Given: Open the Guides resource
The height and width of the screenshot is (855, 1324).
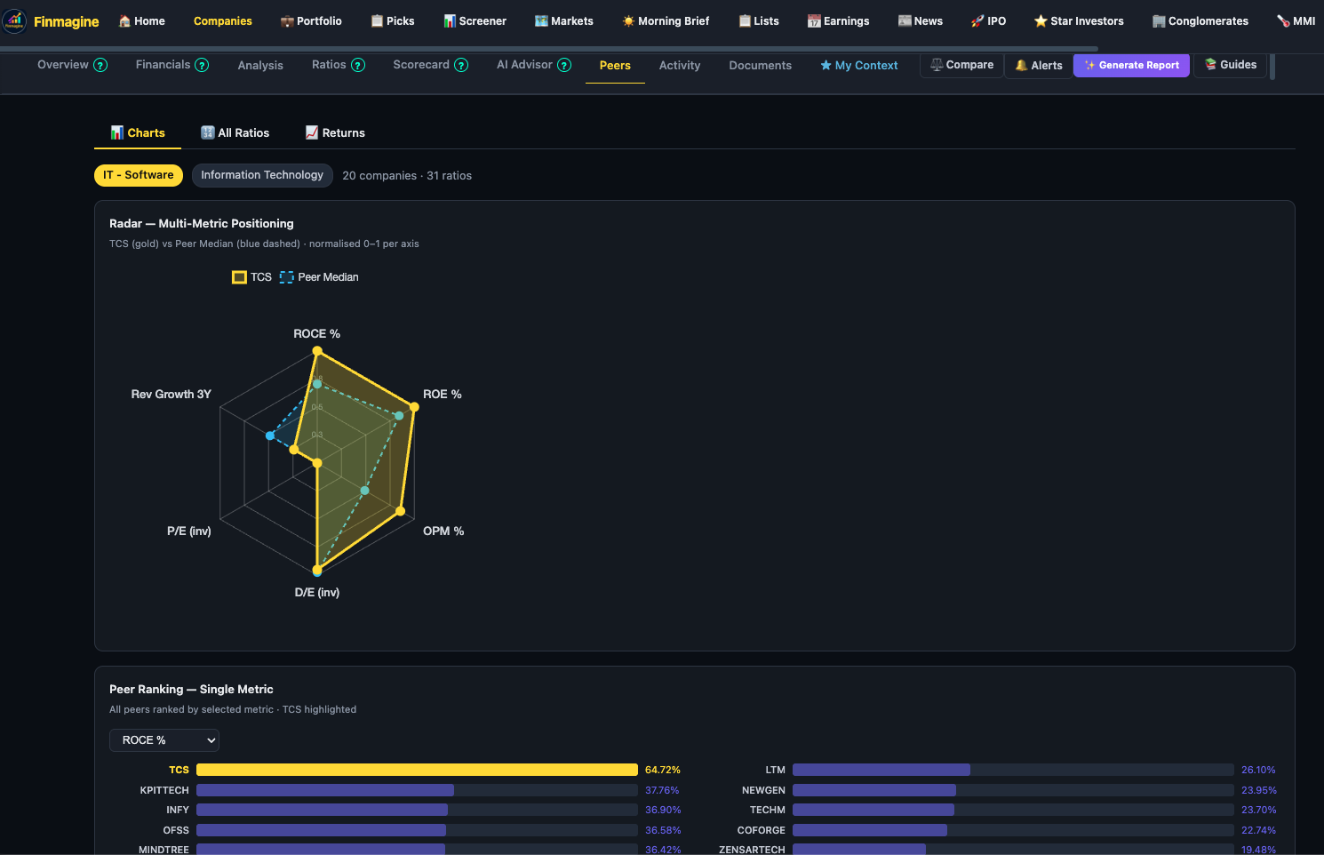Looking at the screenshot, I should pyautogui.click(x=1230, y=65).
